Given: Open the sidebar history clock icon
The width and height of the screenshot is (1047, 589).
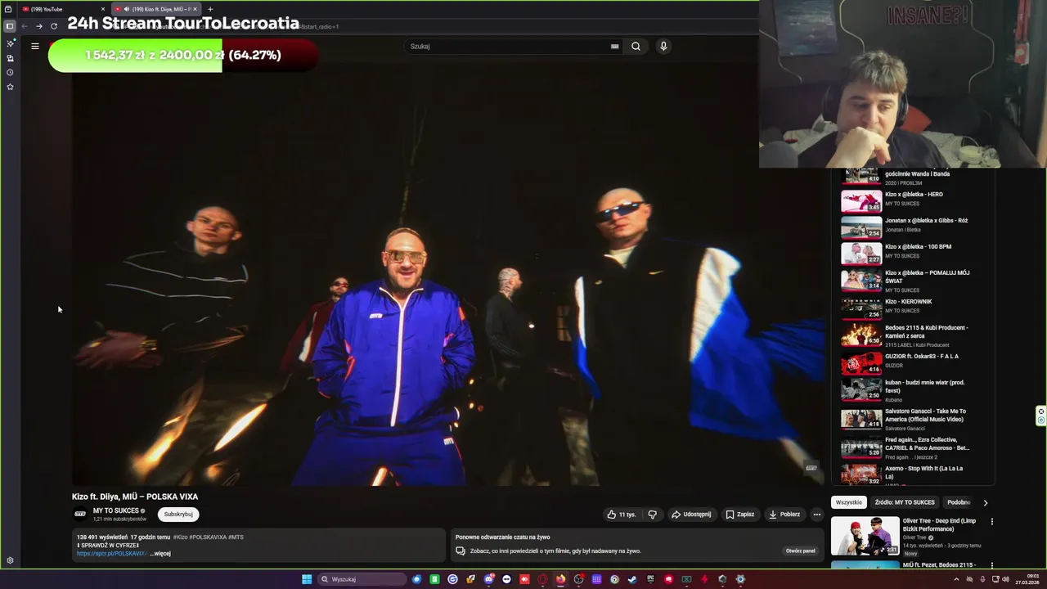Looking at the screenshot, I should point(10,72).
